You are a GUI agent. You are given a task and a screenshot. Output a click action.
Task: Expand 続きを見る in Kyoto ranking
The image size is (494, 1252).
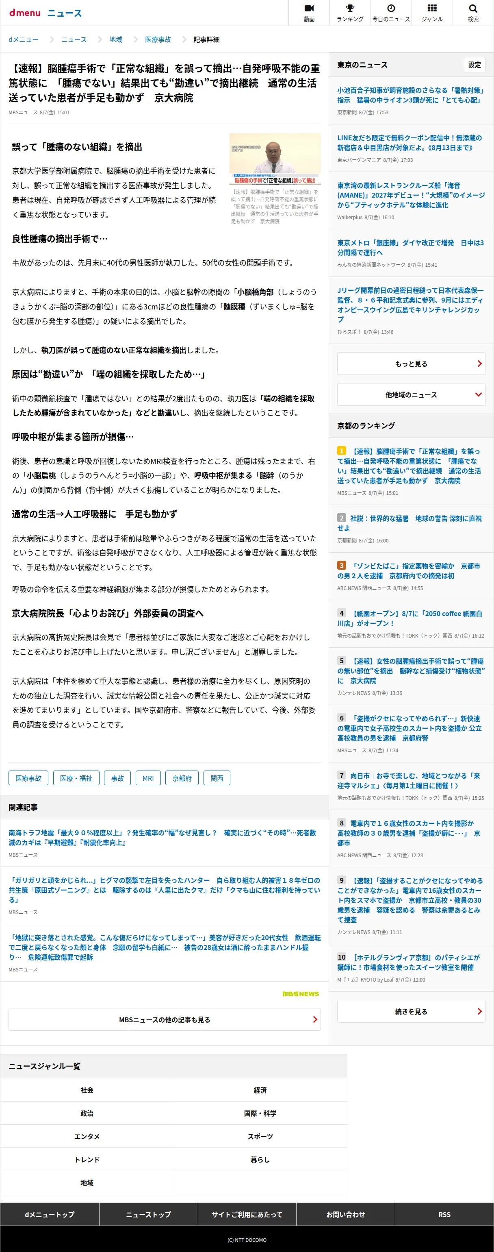click(411, 1011)
